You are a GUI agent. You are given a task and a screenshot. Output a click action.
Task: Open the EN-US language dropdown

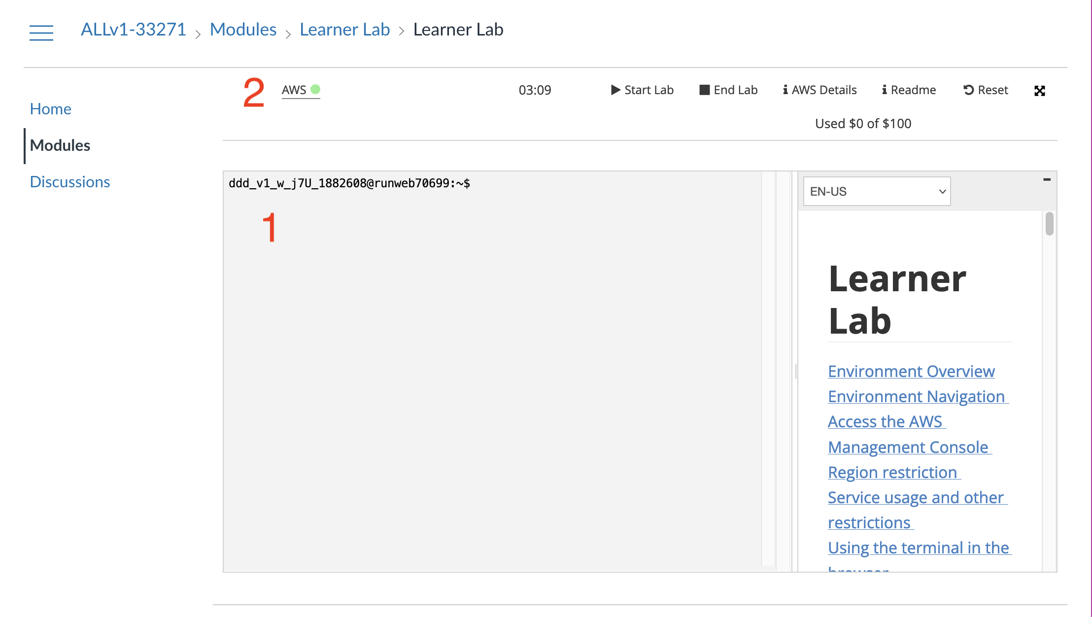point(877,191)
